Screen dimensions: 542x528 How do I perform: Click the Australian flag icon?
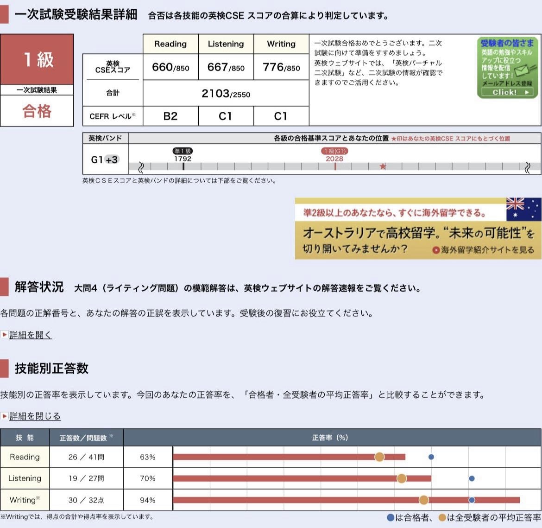point(523,210)
